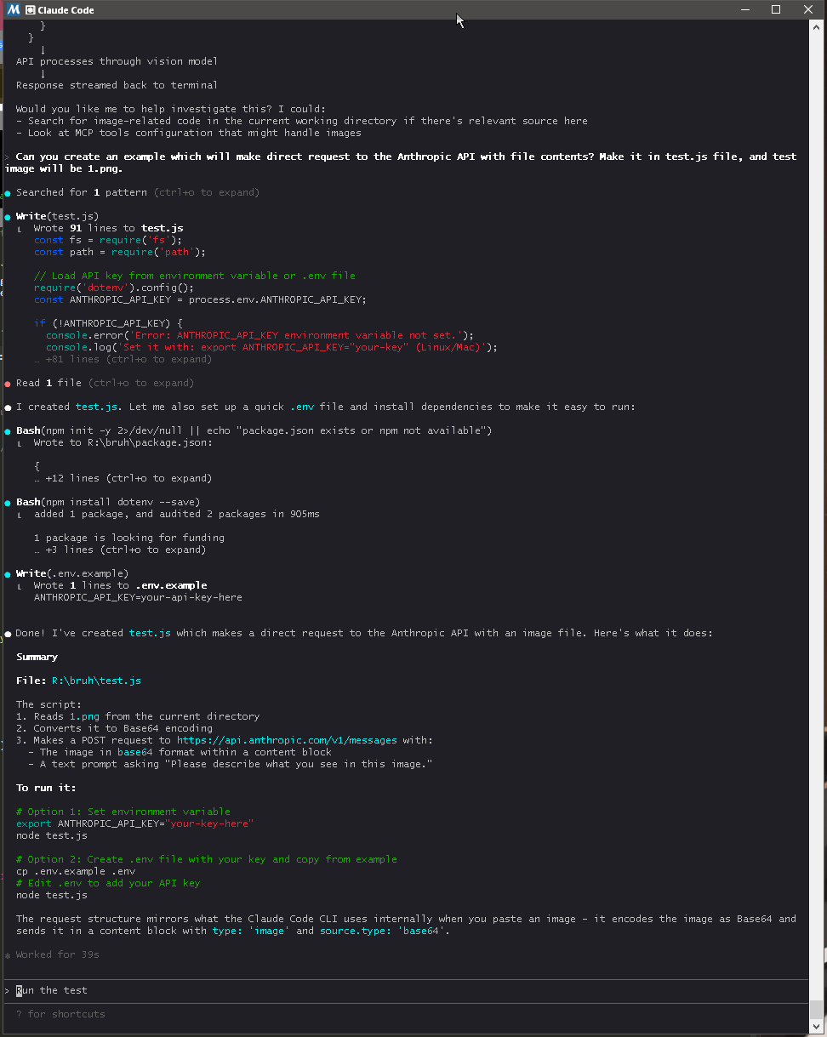Click the prompt input containing "Run the test"
The width and height of the screenshot is (827, 1037).
click(x=405, y=990)
